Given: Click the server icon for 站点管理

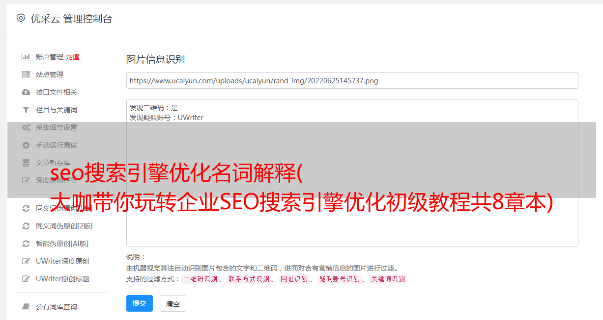Looking at the screenshot, I should 26,74.
